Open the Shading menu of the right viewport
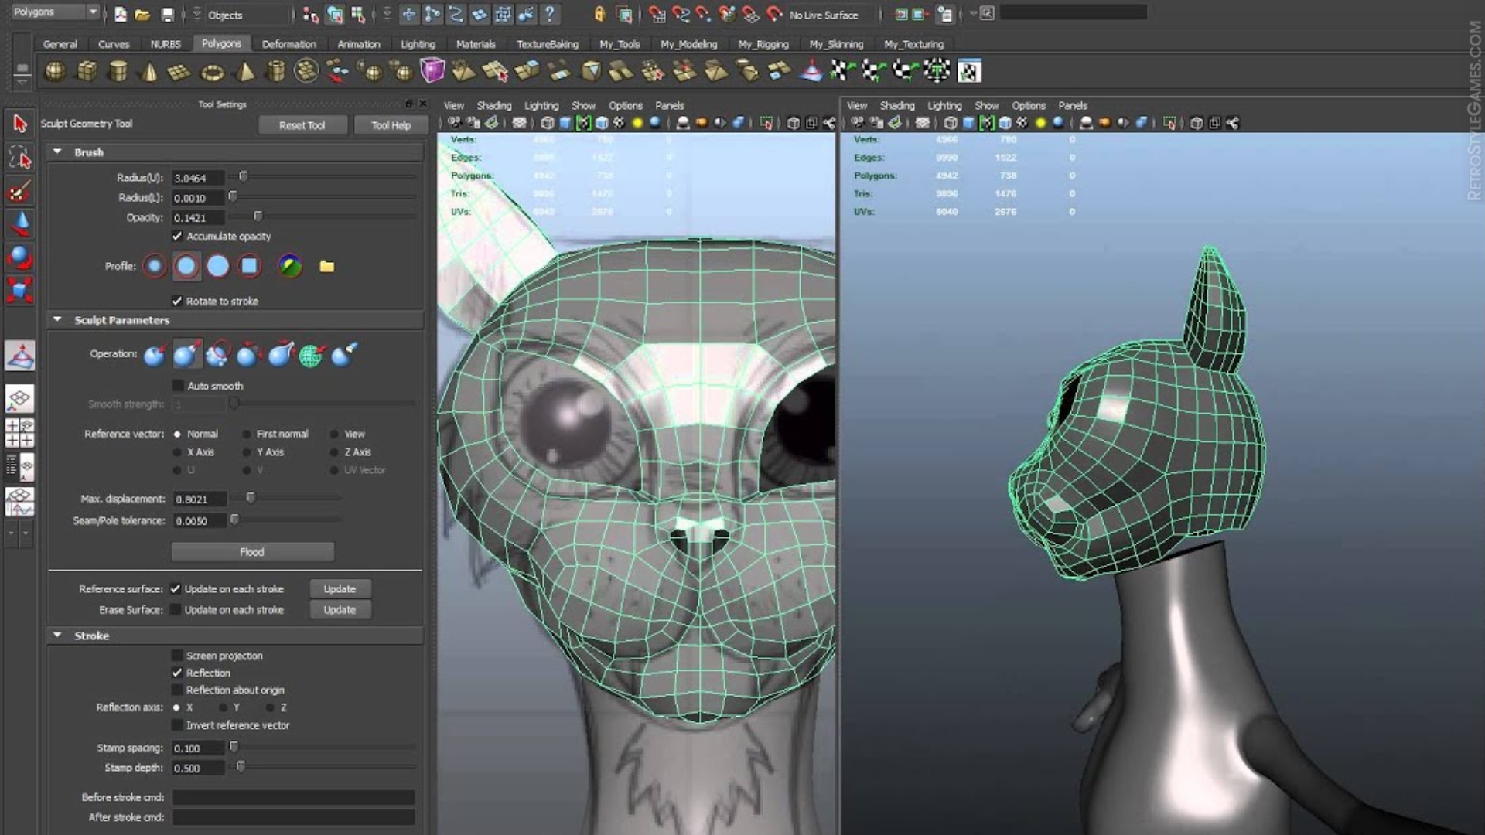Image resolution: width=1485 pixels, height=835 pixels. (x=898, y=105)
